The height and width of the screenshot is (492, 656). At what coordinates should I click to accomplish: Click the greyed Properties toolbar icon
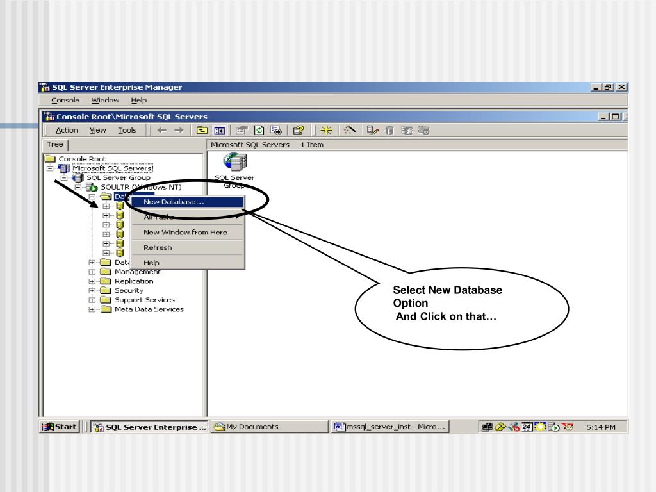[x=242, y=131]
